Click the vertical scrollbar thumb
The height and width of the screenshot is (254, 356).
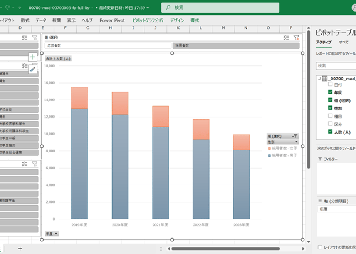[309, 100]
